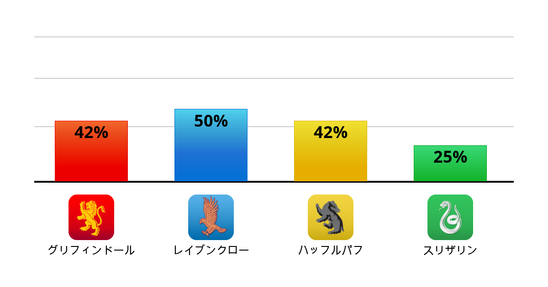Click the topmost horizontal gridline
This screenshot has width=548, height=287.
(274, 37)
